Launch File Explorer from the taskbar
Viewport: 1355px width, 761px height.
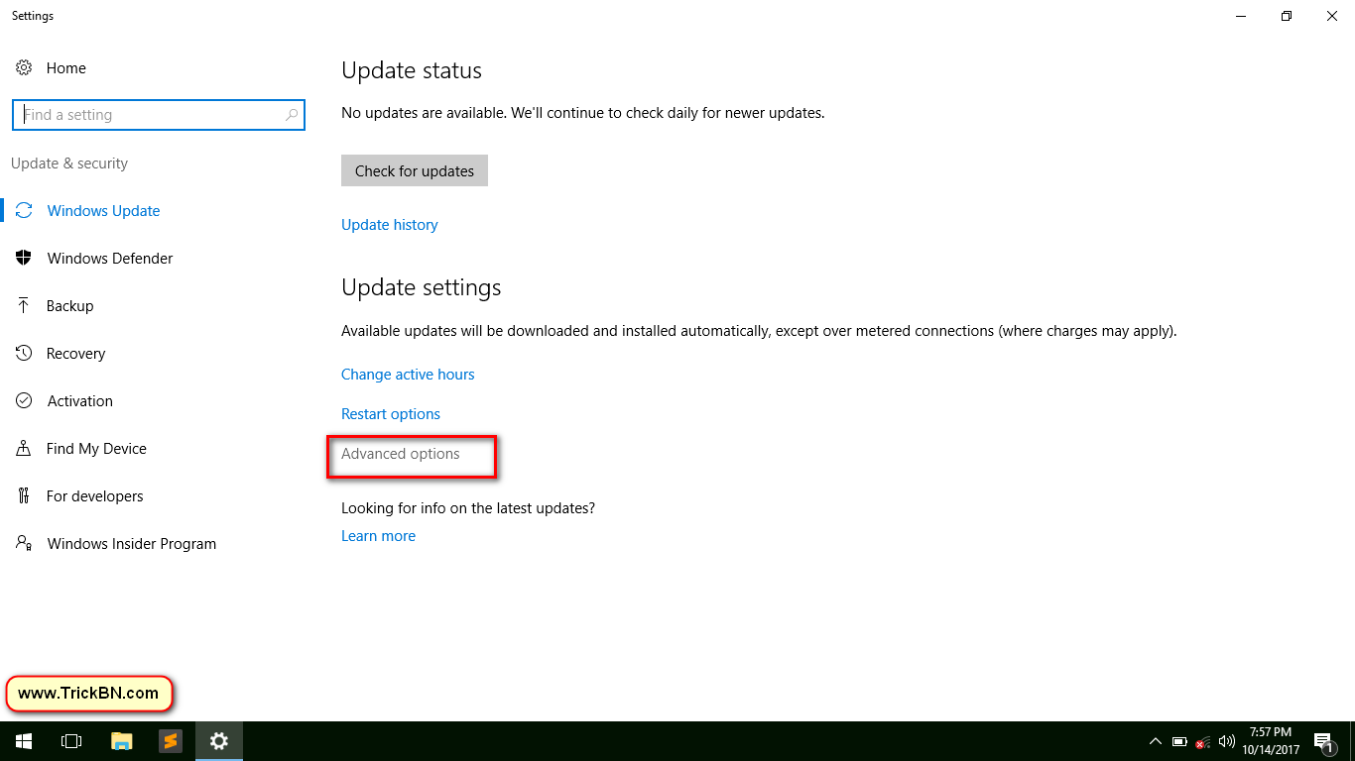point(121,741)
